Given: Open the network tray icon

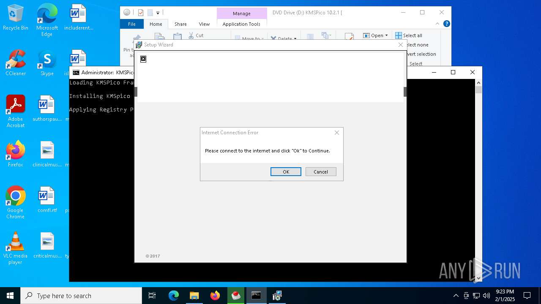Looking at the screenshot, I should point(476,296).
